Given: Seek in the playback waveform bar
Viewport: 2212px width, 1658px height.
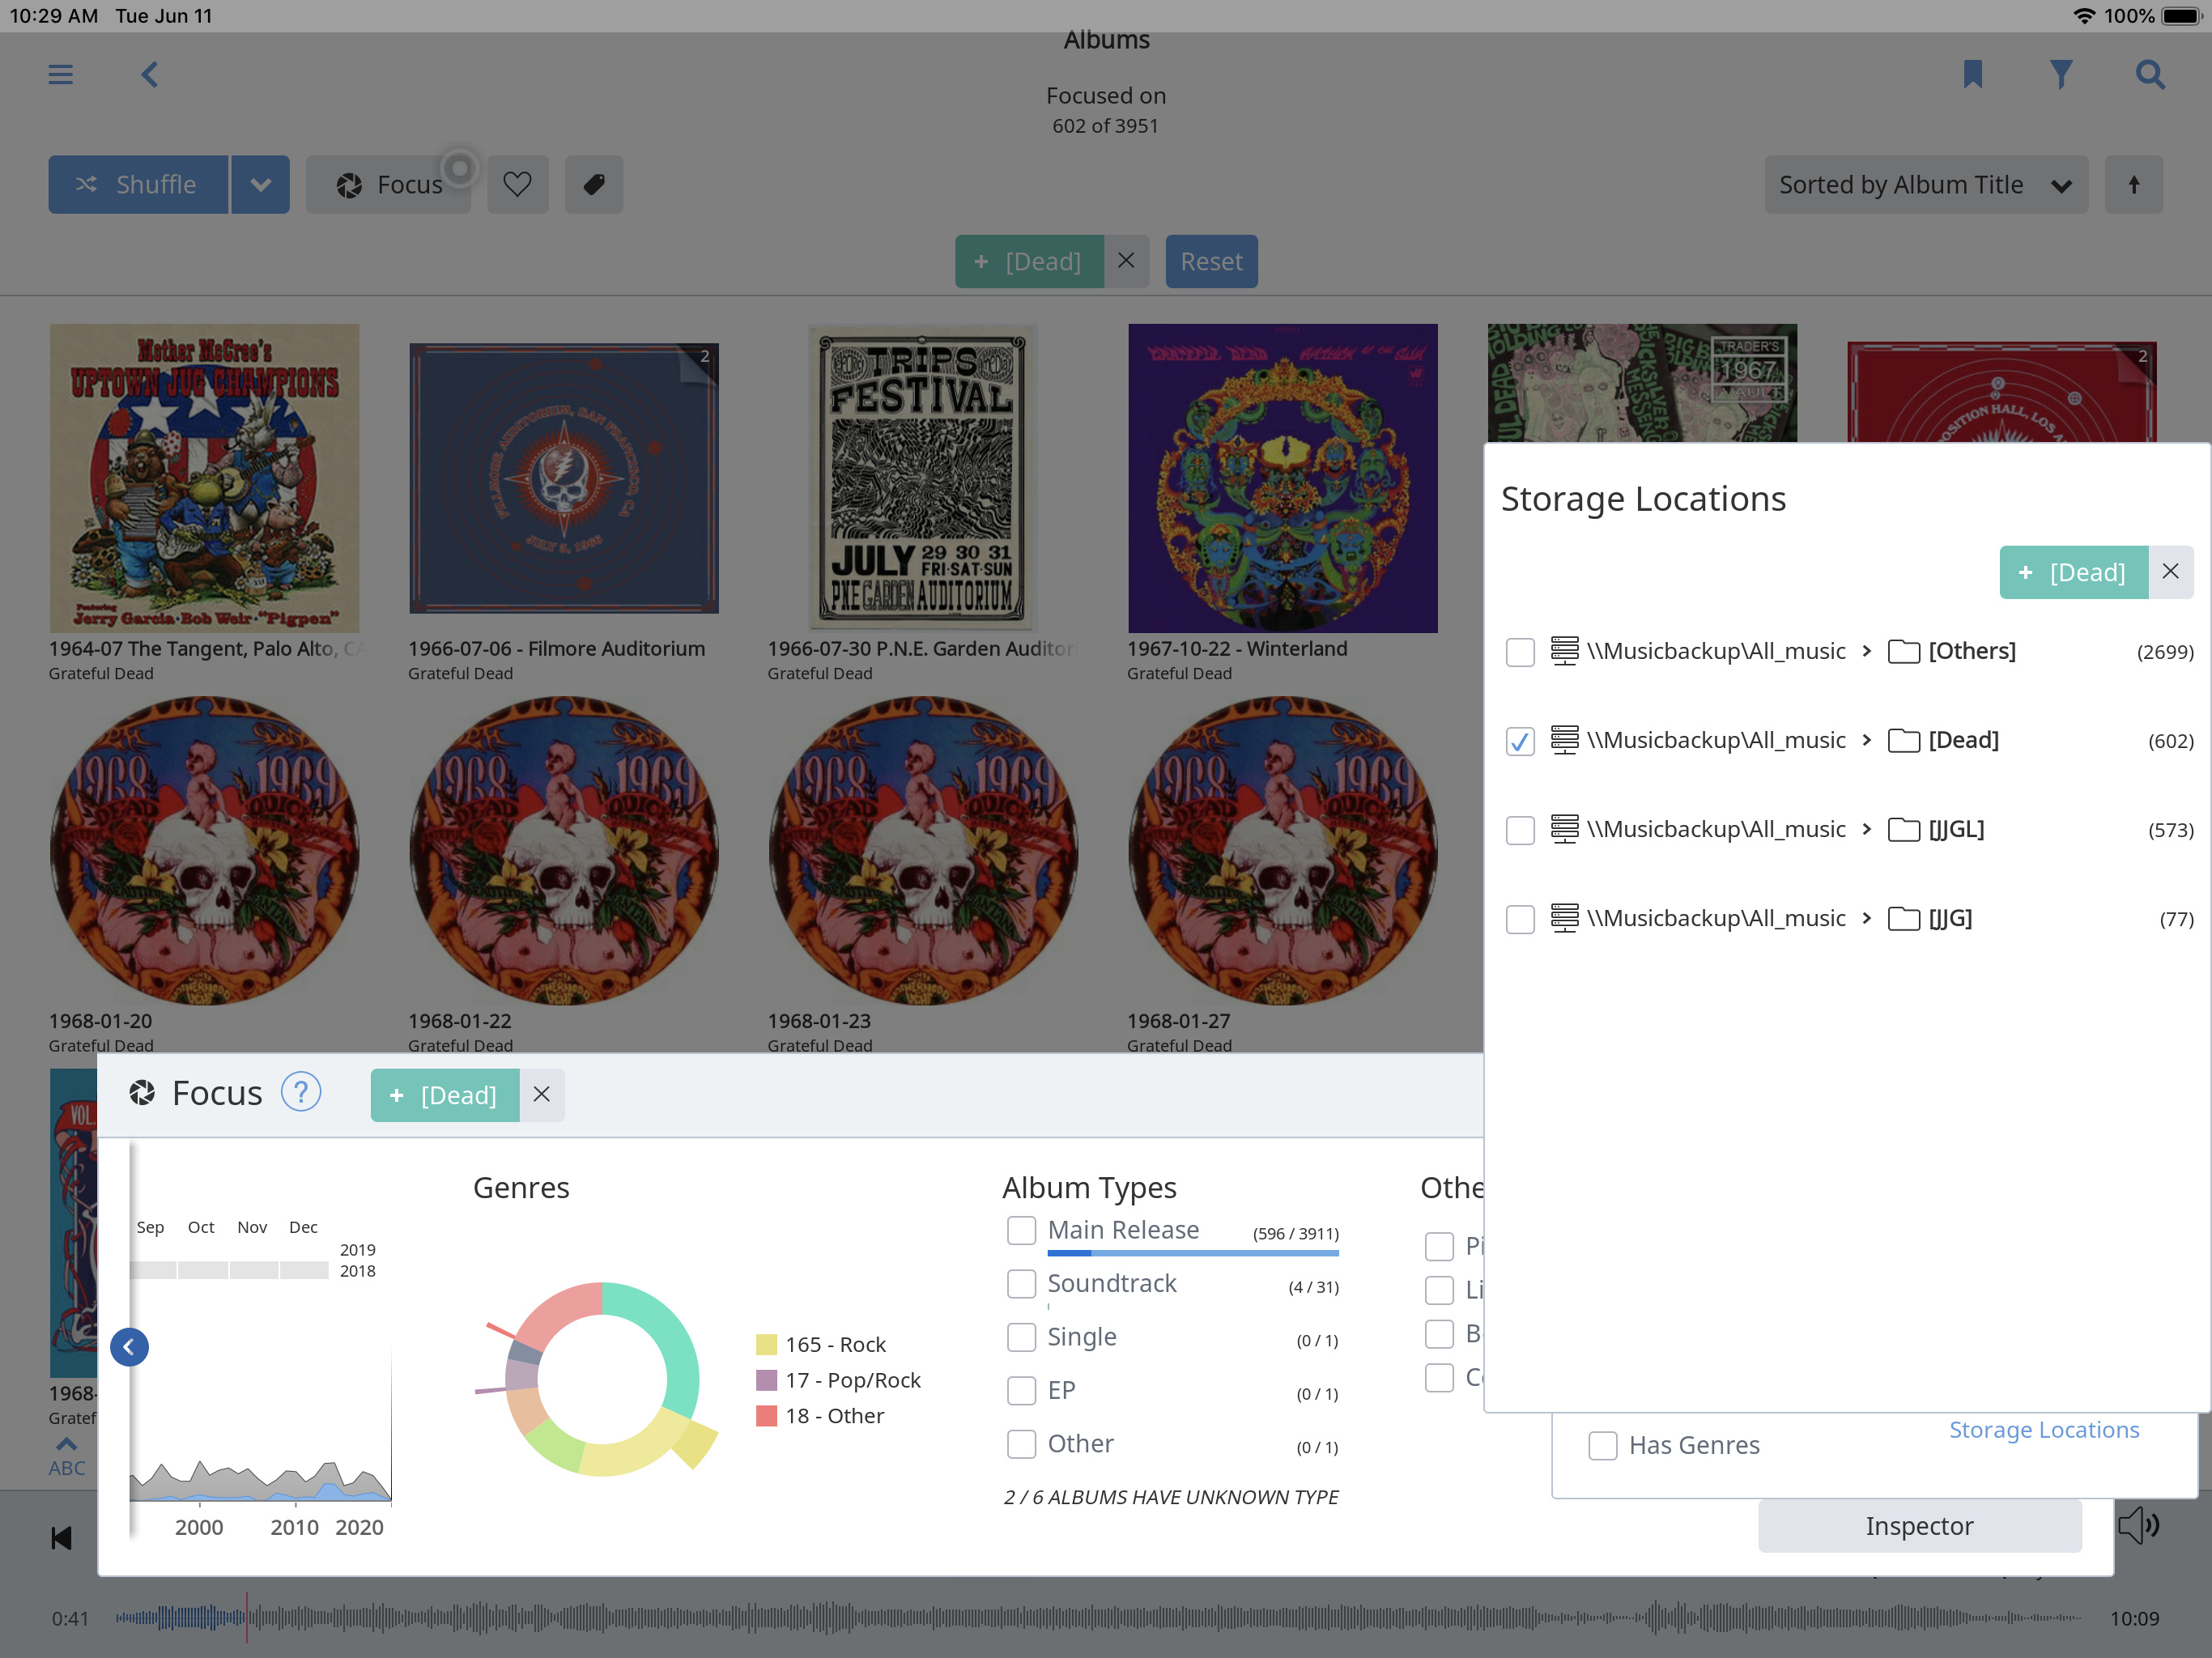Looking at the screenshot, I should (1098, 1617).
